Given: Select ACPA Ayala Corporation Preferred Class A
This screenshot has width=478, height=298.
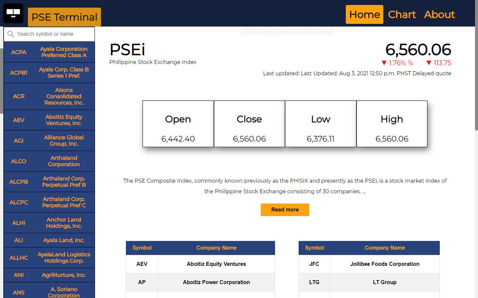Looking at the screenshot, I should (x=49, y=52).
